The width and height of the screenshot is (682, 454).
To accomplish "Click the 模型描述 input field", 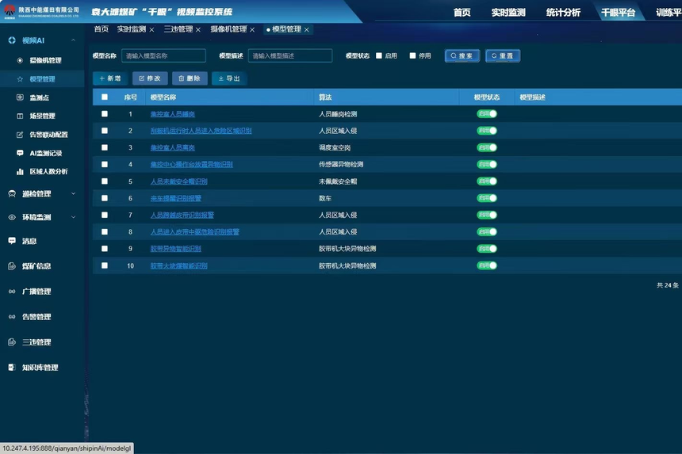I will 290,55.
